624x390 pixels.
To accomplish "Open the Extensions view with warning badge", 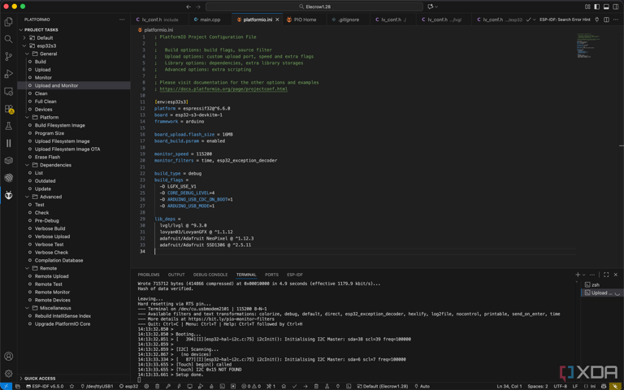I will [8, 109].
